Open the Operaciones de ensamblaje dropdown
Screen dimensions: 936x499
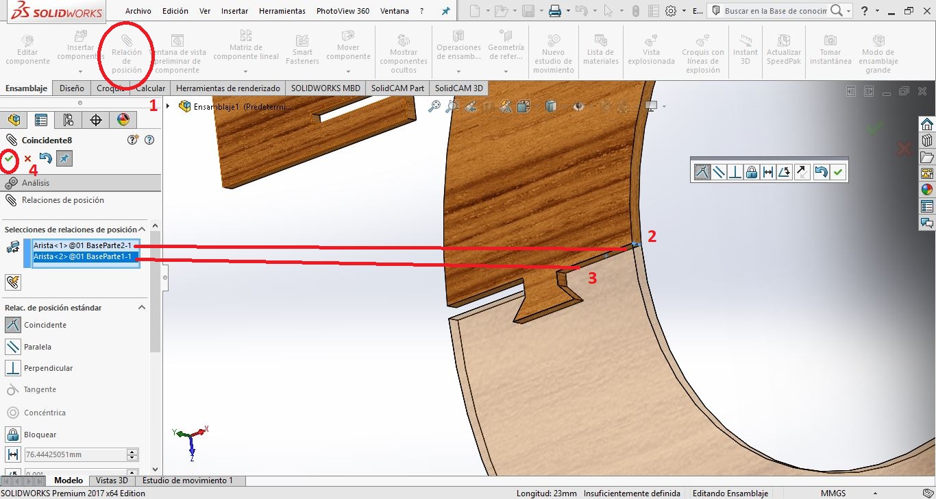(458, 71)
